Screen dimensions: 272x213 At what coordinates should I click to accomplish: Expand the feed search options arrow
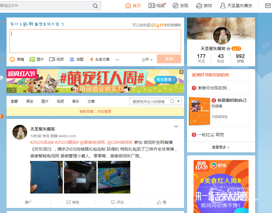178,101
